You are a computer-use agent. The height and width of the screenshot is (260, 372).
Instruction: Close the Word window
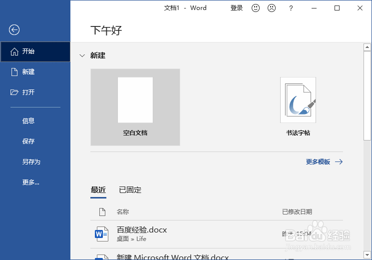(360, 8)
